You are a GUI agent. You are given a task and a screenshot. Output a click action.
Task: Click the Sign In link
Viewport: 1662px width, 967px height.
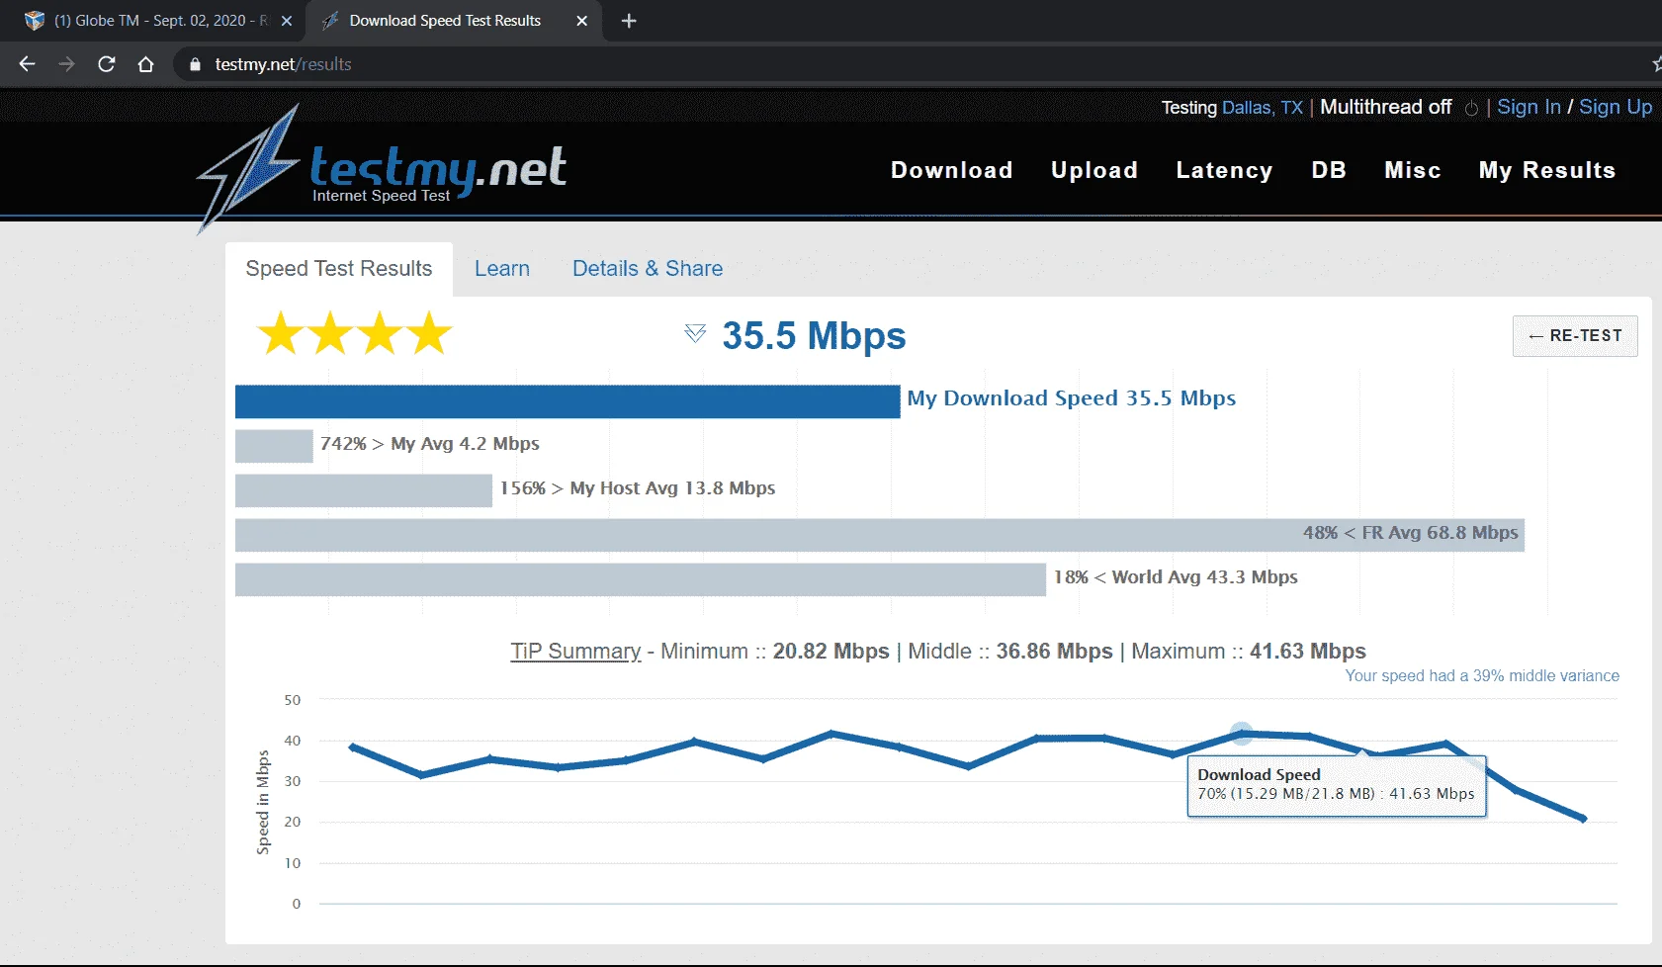1529,107
